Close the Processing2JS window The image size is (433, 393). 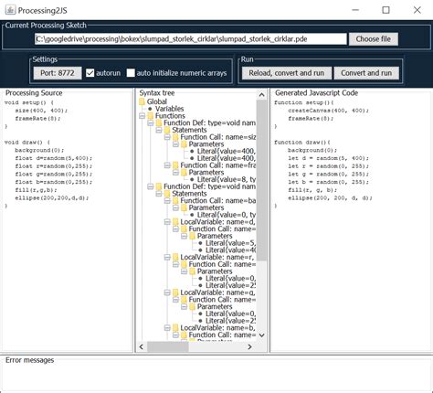[417, 10]
